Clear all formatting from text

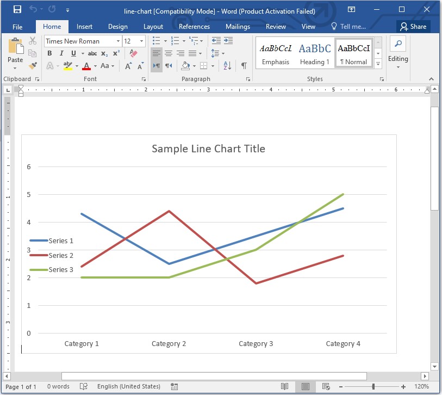134,53
